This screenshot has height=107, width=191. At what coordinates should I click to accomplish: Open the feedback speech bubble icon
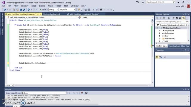[143, 2]
